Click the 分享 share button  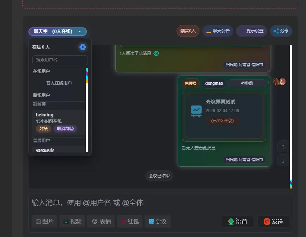(281, 31)
